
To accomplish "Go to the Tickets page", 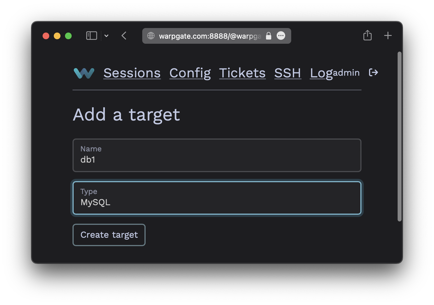I will pyautogui.click(x=242, y=73).
